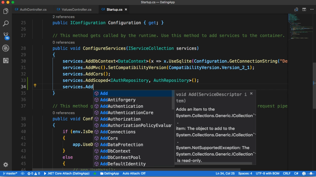The image size is (316, 177).
Task: Select the Add suggestion
Action: (132, 93)
